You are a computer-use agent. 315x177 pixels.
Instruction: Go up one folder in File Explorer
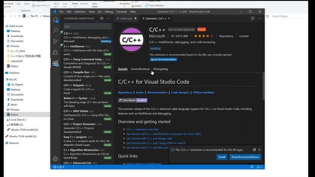tap(19, 16)
